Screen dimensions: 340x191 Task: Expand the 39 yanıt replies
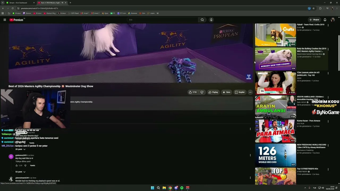coord(20,149)
